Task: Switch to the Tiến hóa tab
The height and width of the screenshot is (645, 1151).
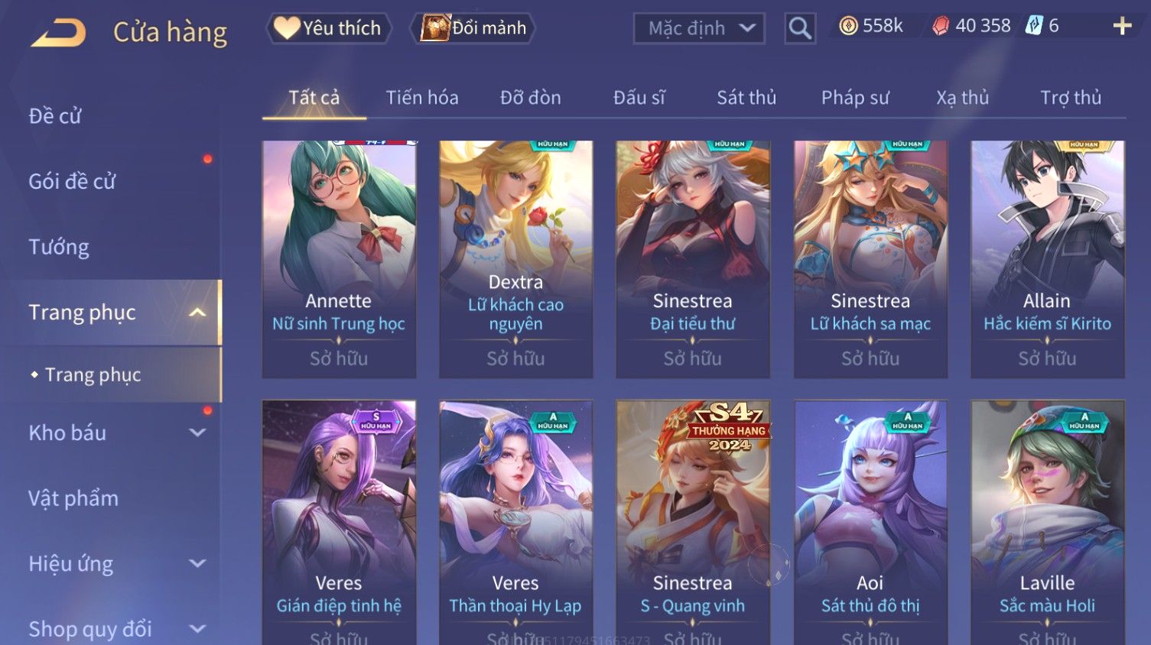Action: point(422,98)
